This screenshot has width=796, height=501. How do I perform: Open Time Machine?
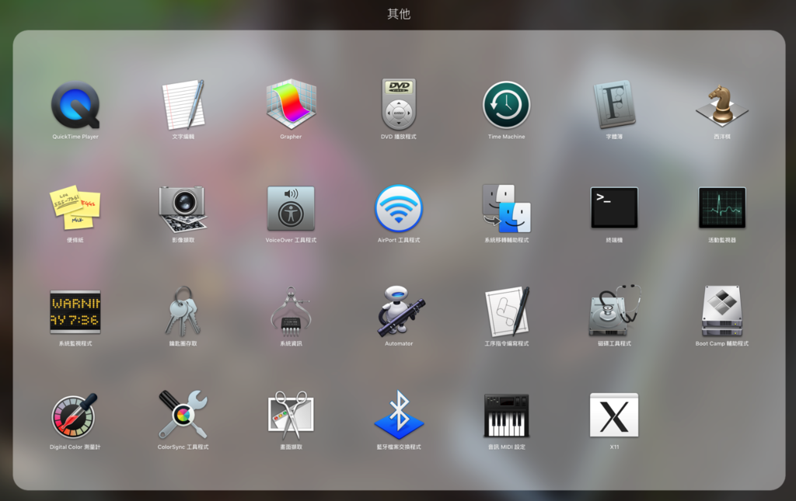pyautogui.click(x=507, y=105)
